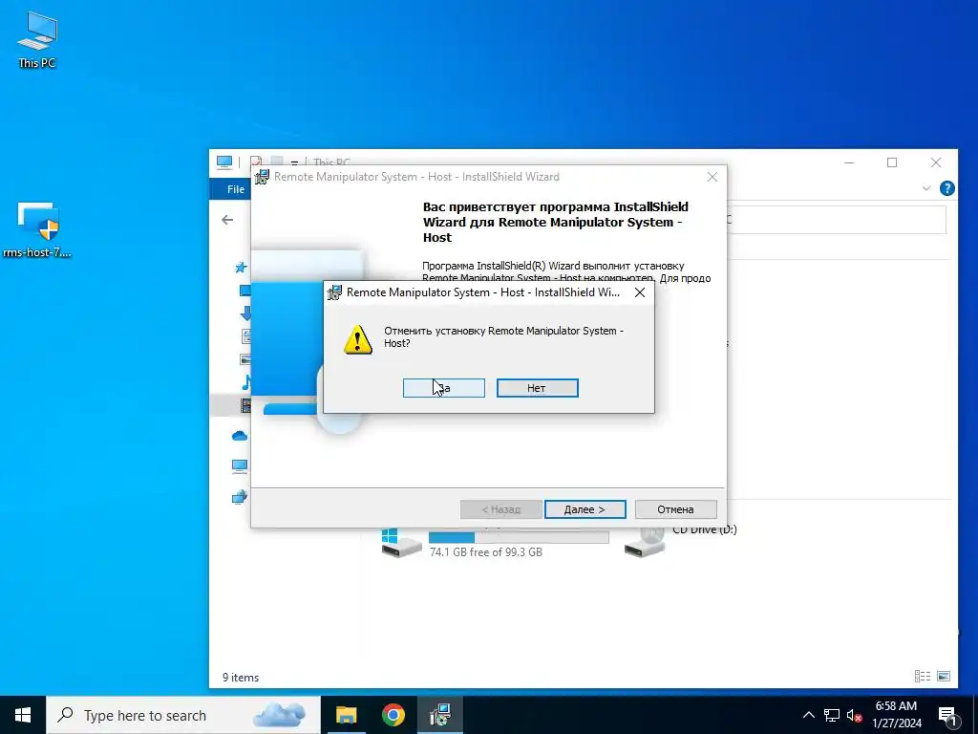
Task: Show hidden system tray icons
Action: coord(808,715)
